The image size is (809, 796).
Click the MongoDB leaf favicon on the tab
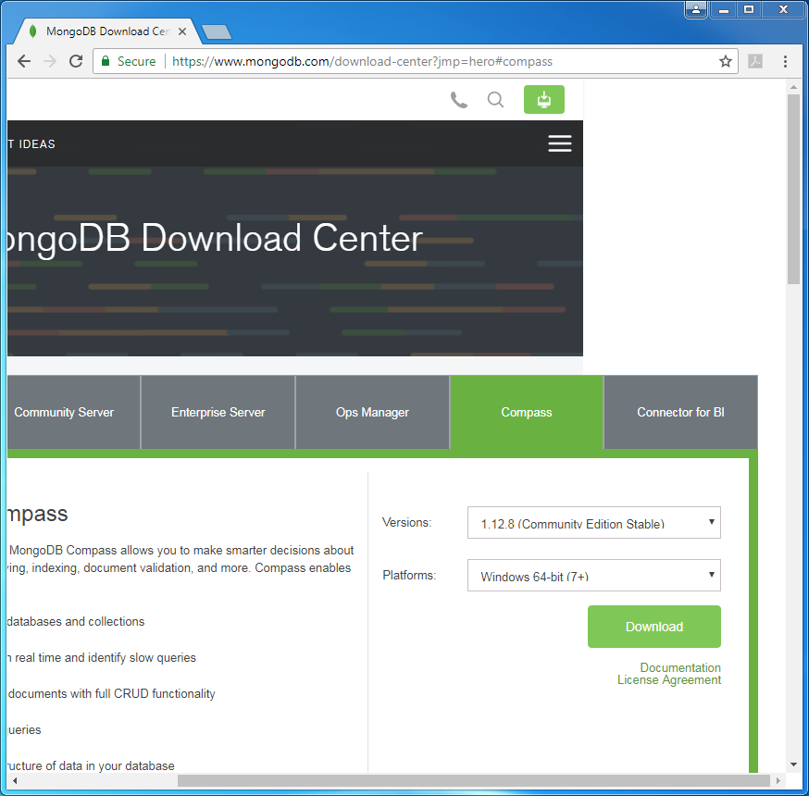coord(33,31)
